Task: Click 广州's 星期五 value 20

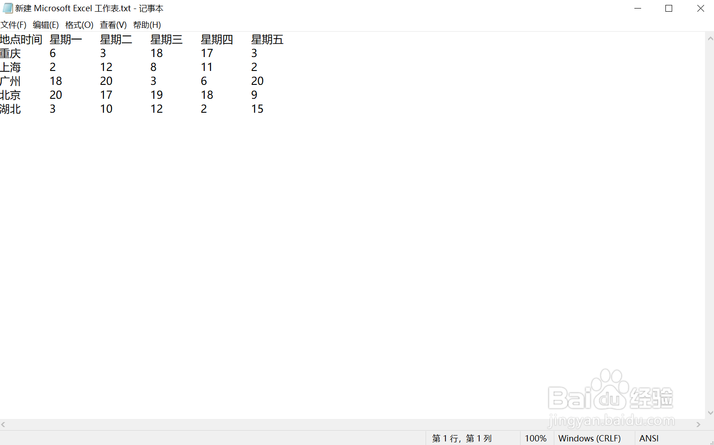Action: coord(257,81)
